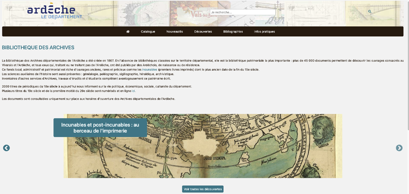The height and width of the screenshot is (194, 409).
Task: Open the Infos pratiques menu
Action: [x=265, y=32]
